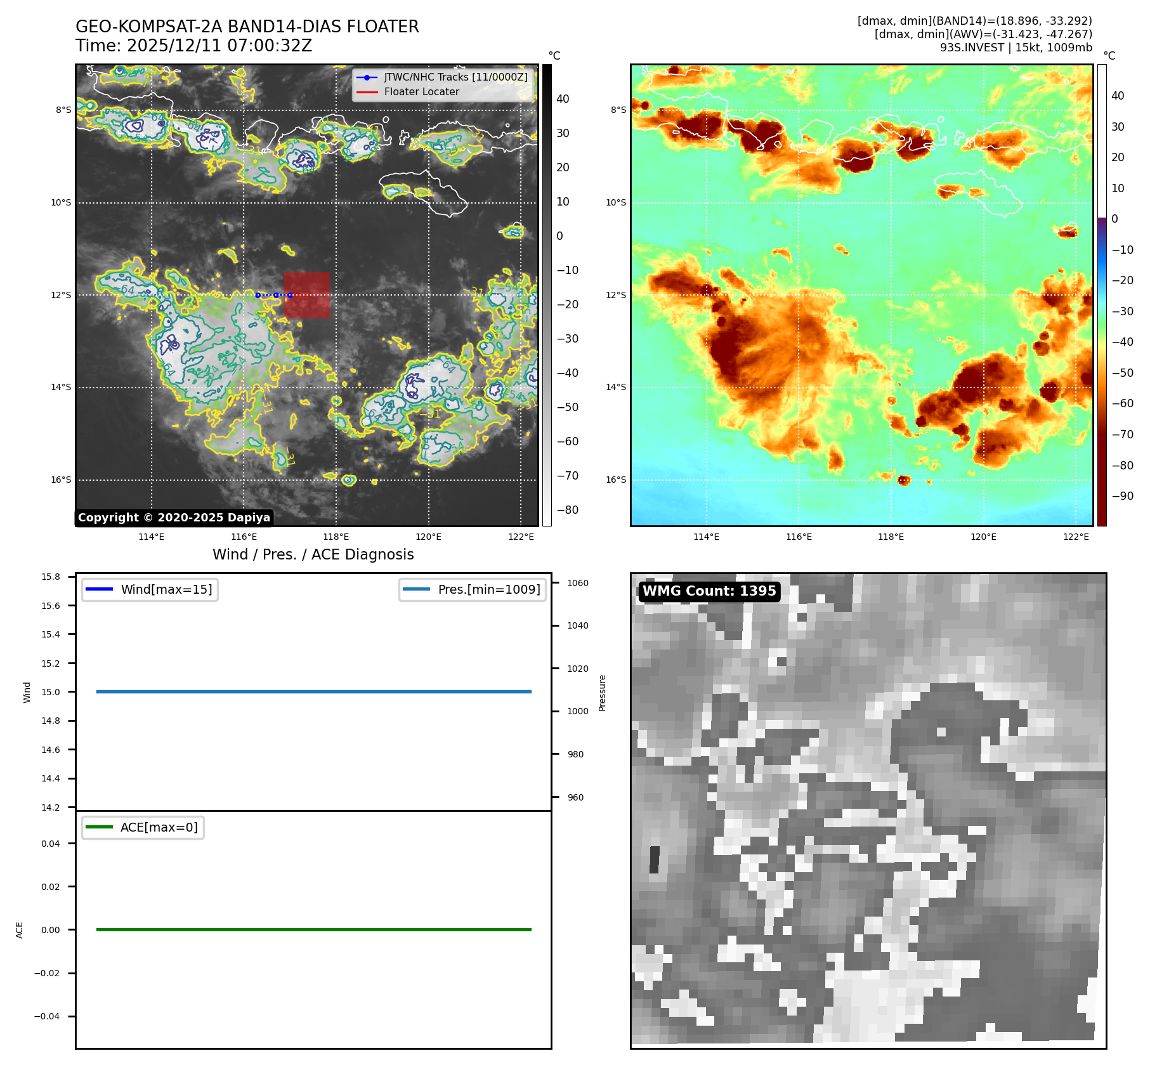Select the GEO-KOMPSAT-2A BAND14-DIAS FLOATER title
This screenshot has height=1072, width=1150.
pos(247,27)
